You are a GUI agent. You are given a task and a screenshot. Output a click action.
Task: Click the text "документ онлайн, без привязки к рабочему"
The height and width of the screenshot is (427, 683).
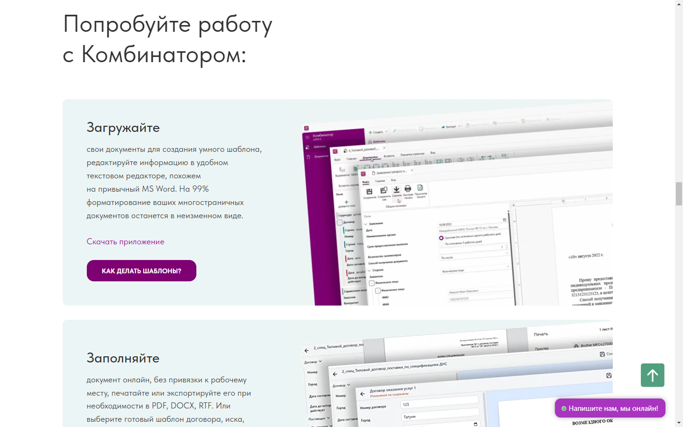tap(166, 380)
